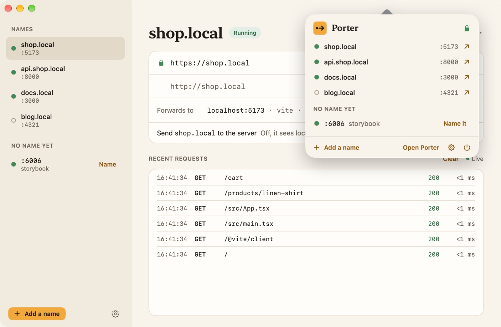Viewport: 501px width, 327px height.
Task: Select the :6006 storybook sidebar entry
Action: [65, 164]
